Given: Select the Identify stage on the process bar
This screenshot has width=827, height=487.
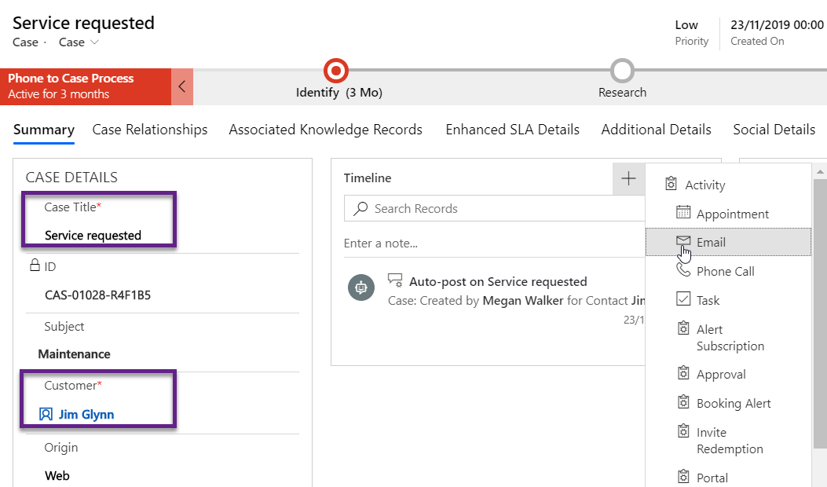Looking at the screenshot, I should (x=335, y=70).
